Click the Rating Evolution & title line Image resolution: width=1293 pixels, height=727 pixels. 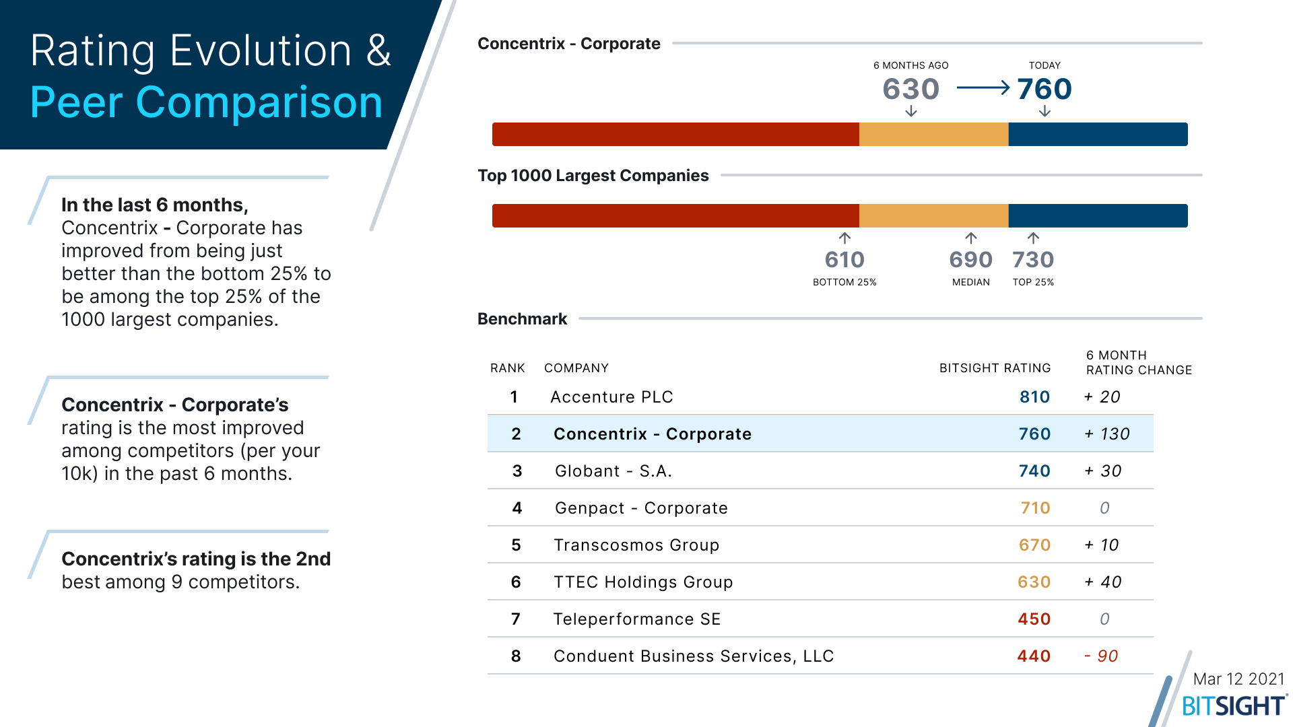211,51
